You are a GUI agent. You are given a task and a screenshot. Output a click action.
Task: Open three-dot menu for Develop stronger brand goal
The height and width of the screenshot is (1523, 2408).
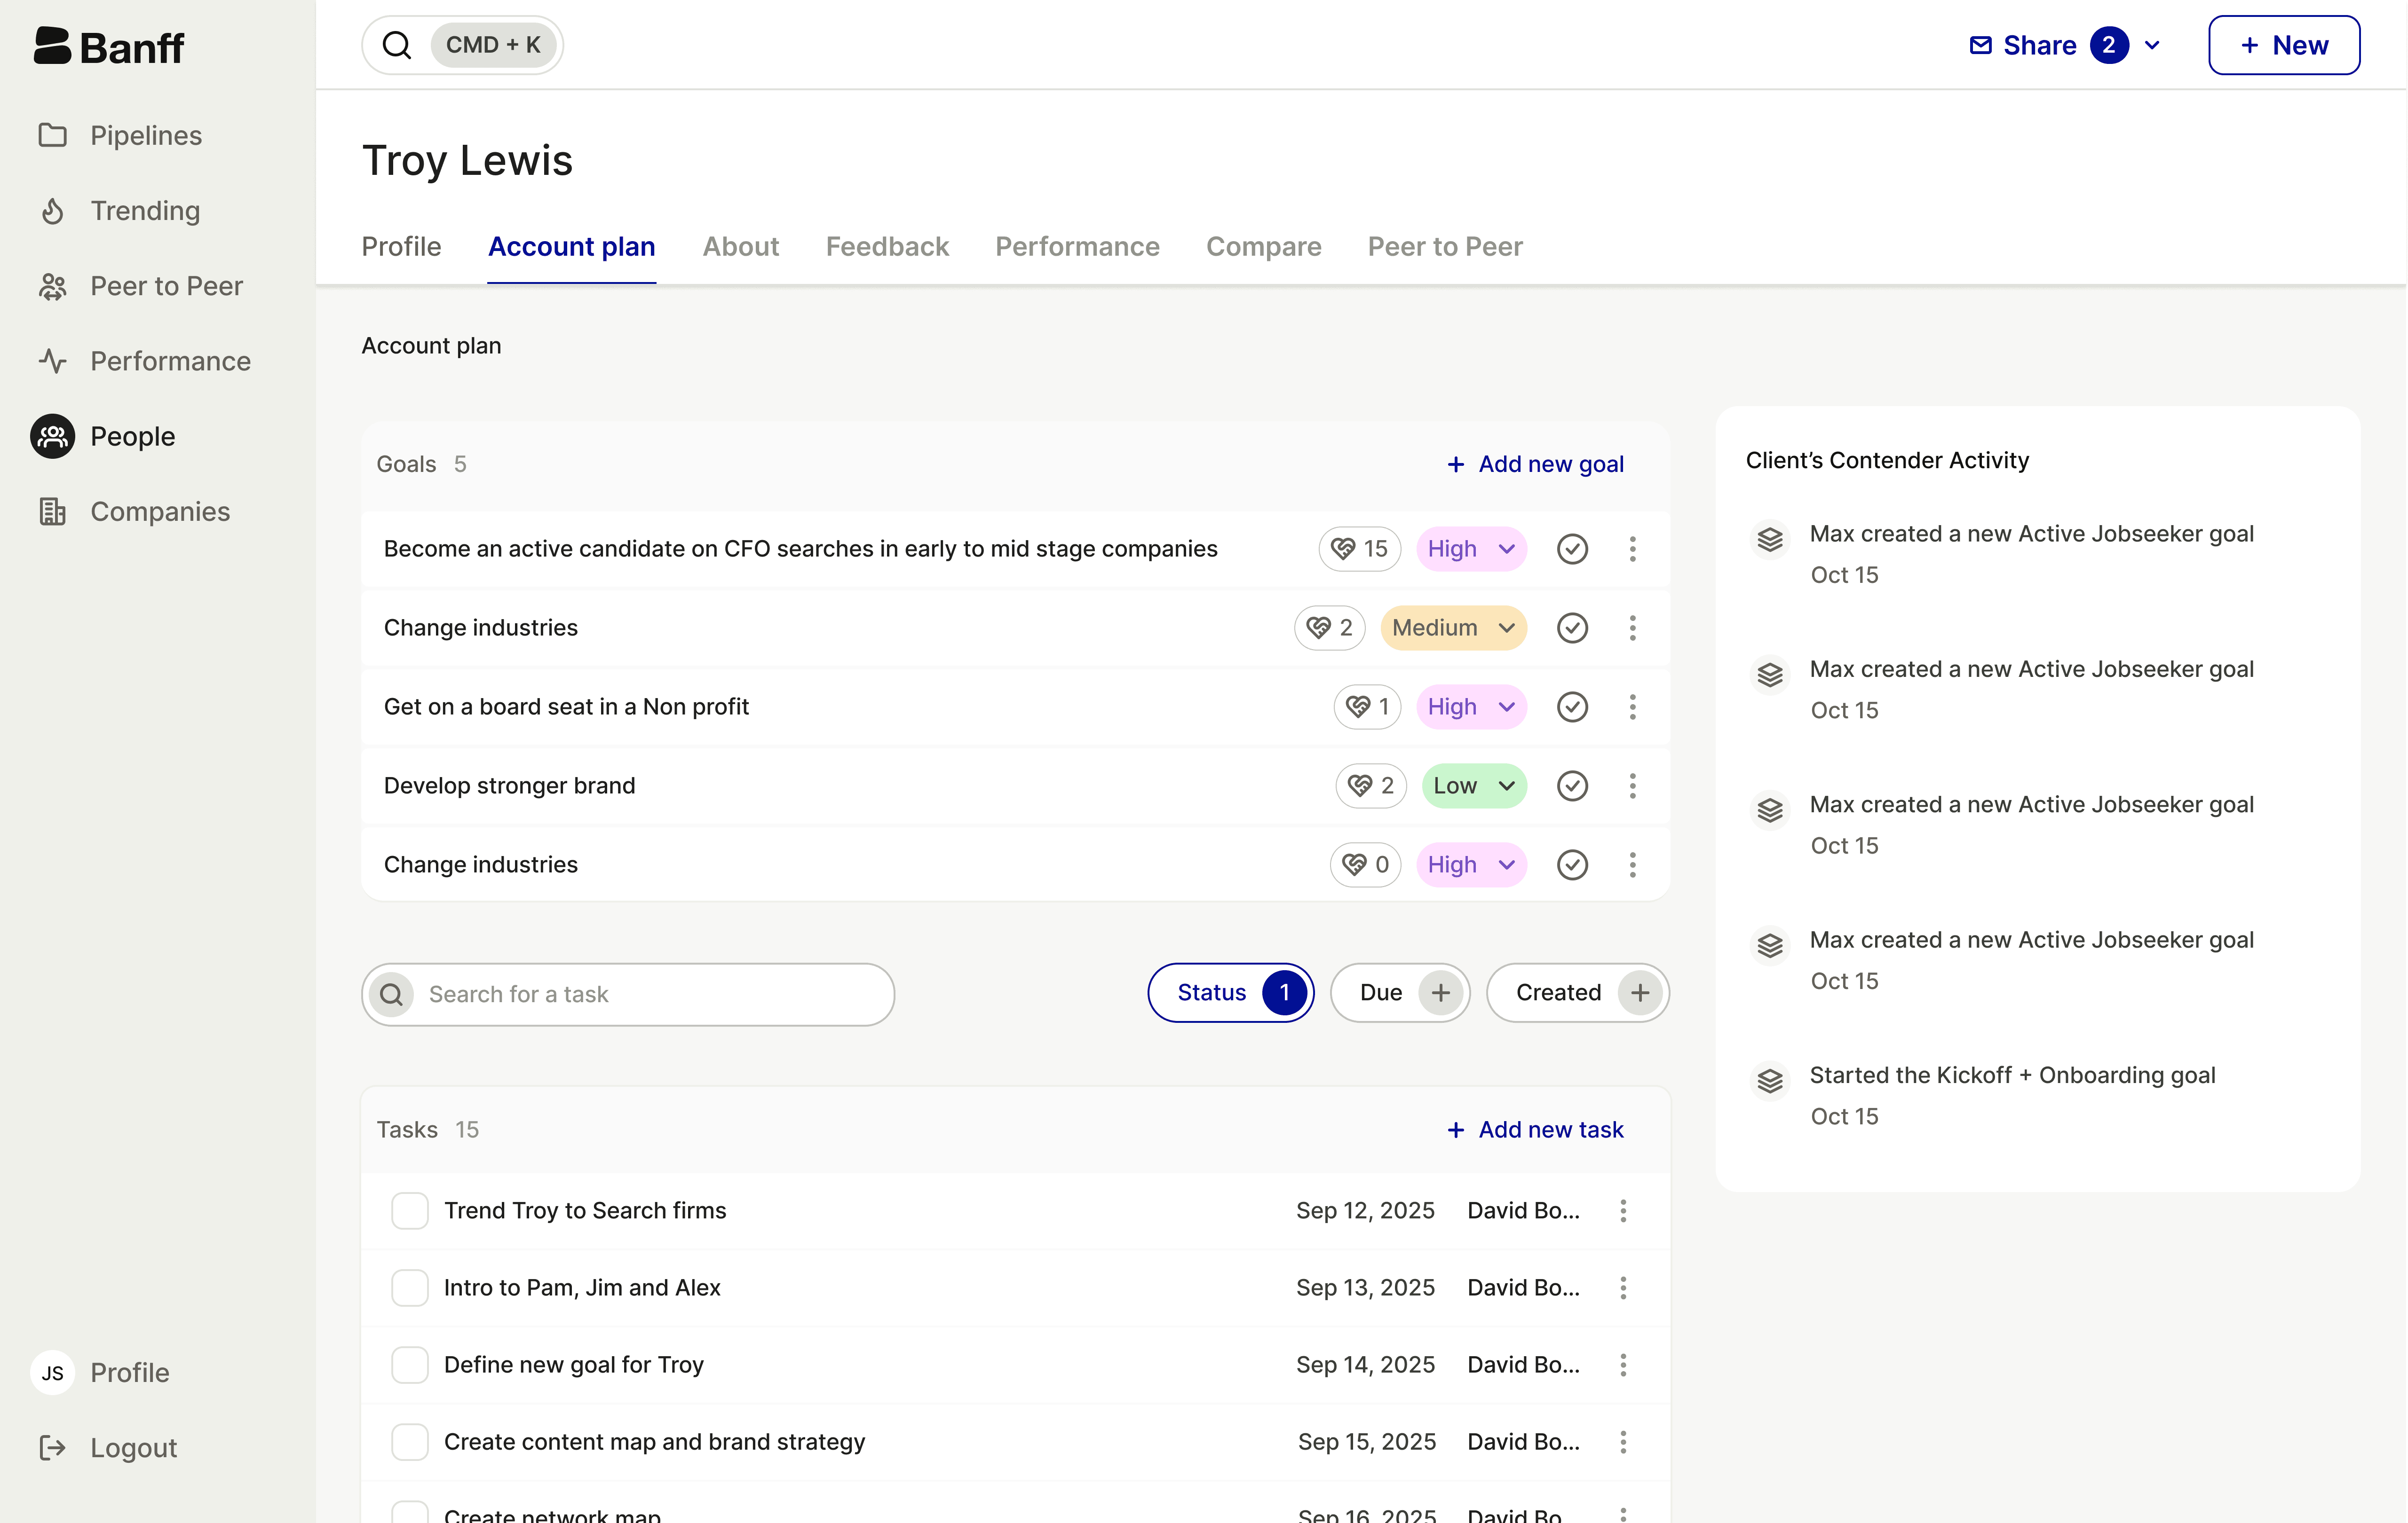coord(1632,785)
